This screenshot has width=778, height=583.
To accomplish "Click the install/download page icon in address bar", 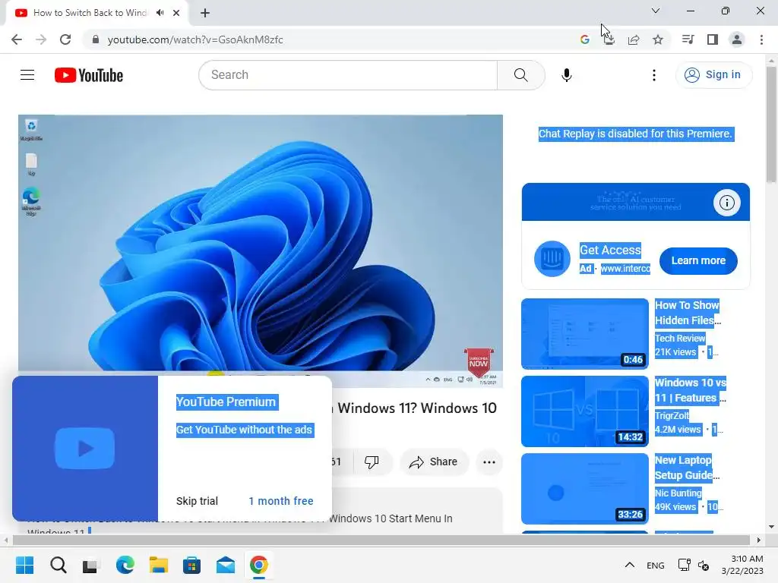I will [609, 39].
